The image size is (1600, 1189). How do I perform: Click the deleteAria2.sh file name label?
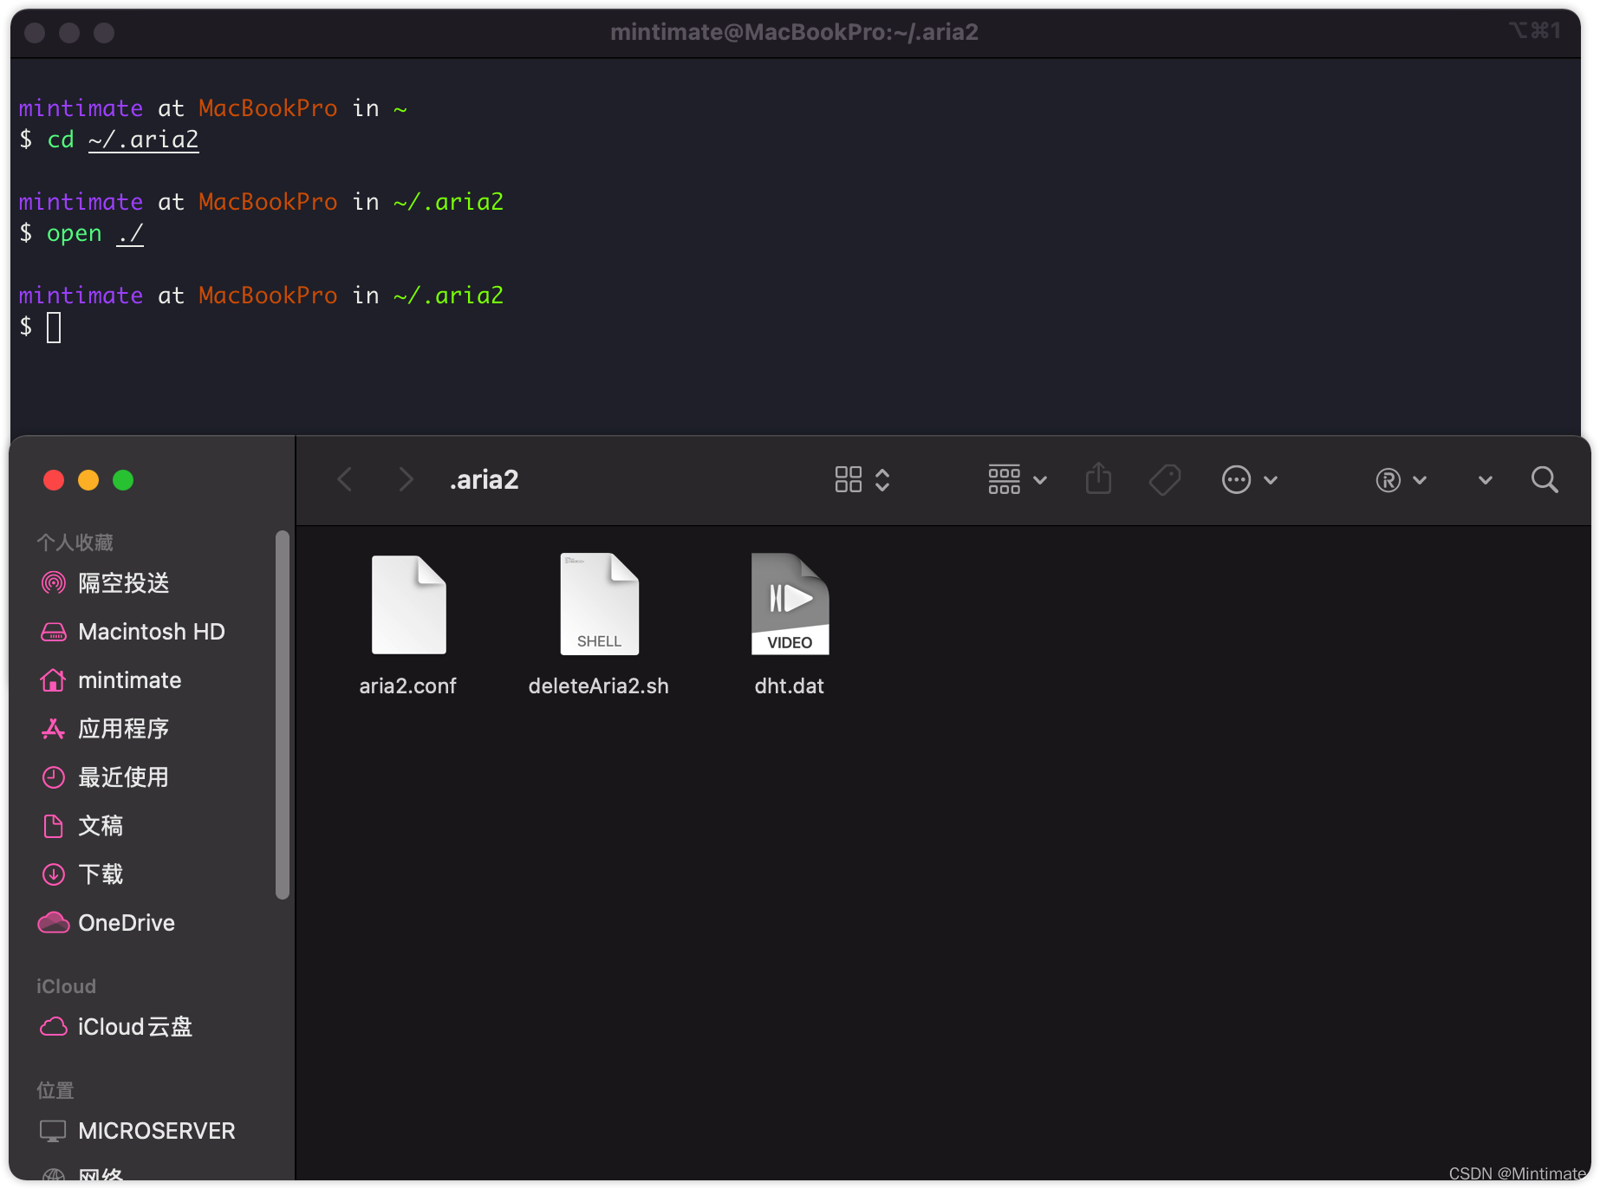(x=598, y=685)
